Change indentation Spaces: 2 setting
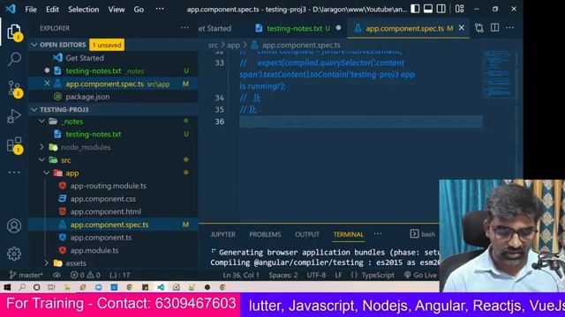The image size is (565, 317). point(283,276)
